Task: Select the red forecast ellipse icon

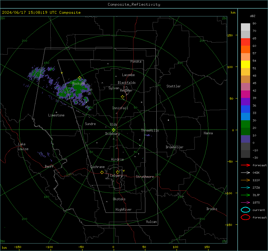Action: pyautogui.click(x=245, y=217)
